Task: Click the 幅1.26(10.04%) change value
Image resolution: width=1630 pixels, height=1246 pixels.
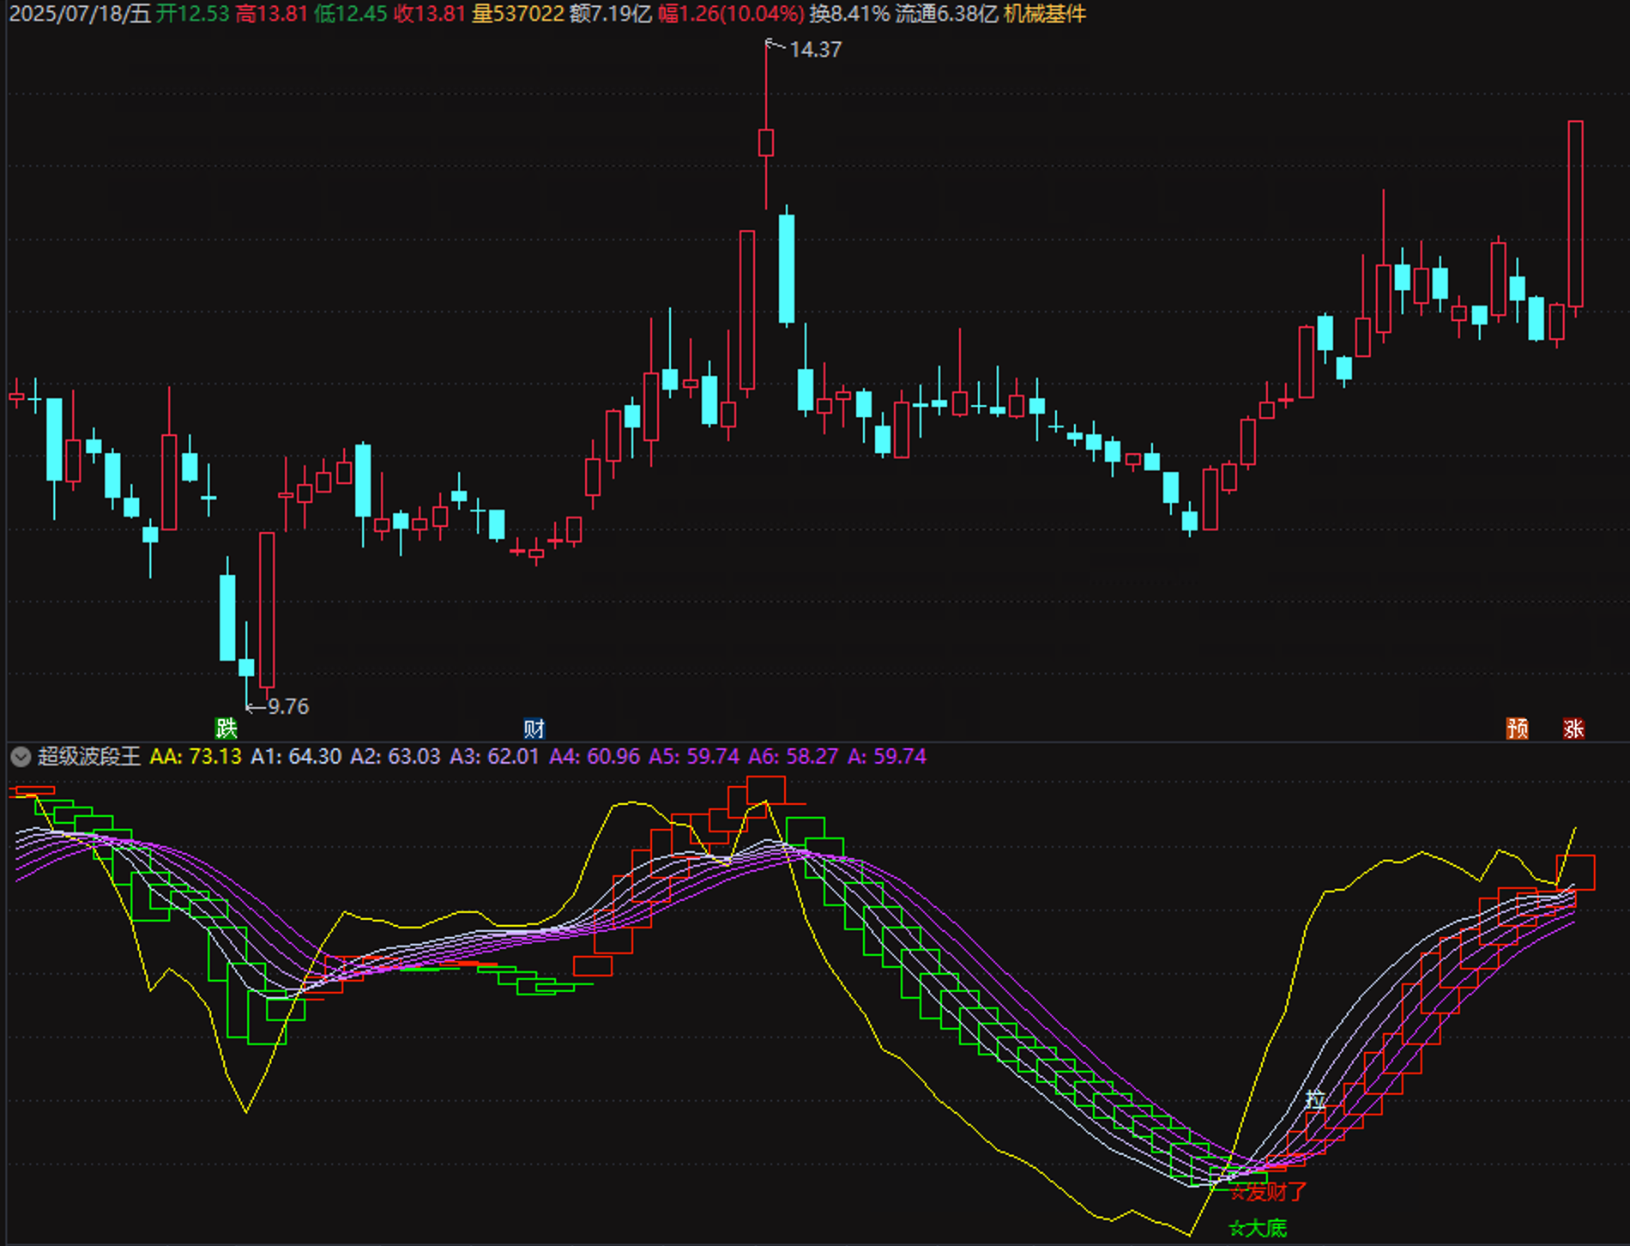Action: (x=731, y=14)
